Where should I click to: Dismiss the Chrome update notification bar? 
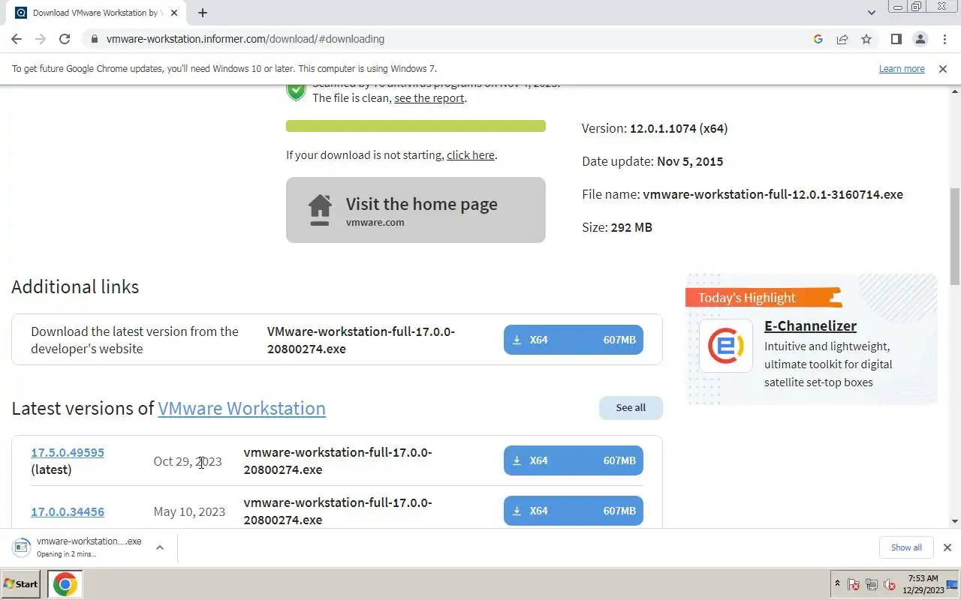943,69
